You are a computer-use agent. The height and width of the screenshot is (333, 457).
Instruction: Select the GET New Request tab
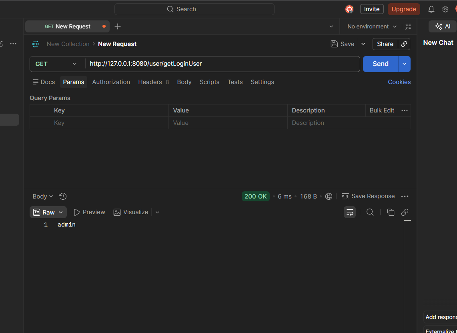click(x=67, y=26)
